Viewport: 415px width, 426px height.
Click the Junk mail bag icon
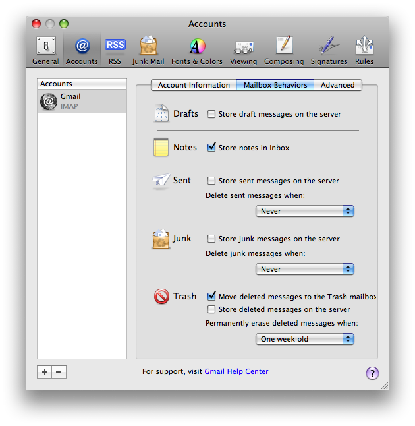click(x=161, y=239)
